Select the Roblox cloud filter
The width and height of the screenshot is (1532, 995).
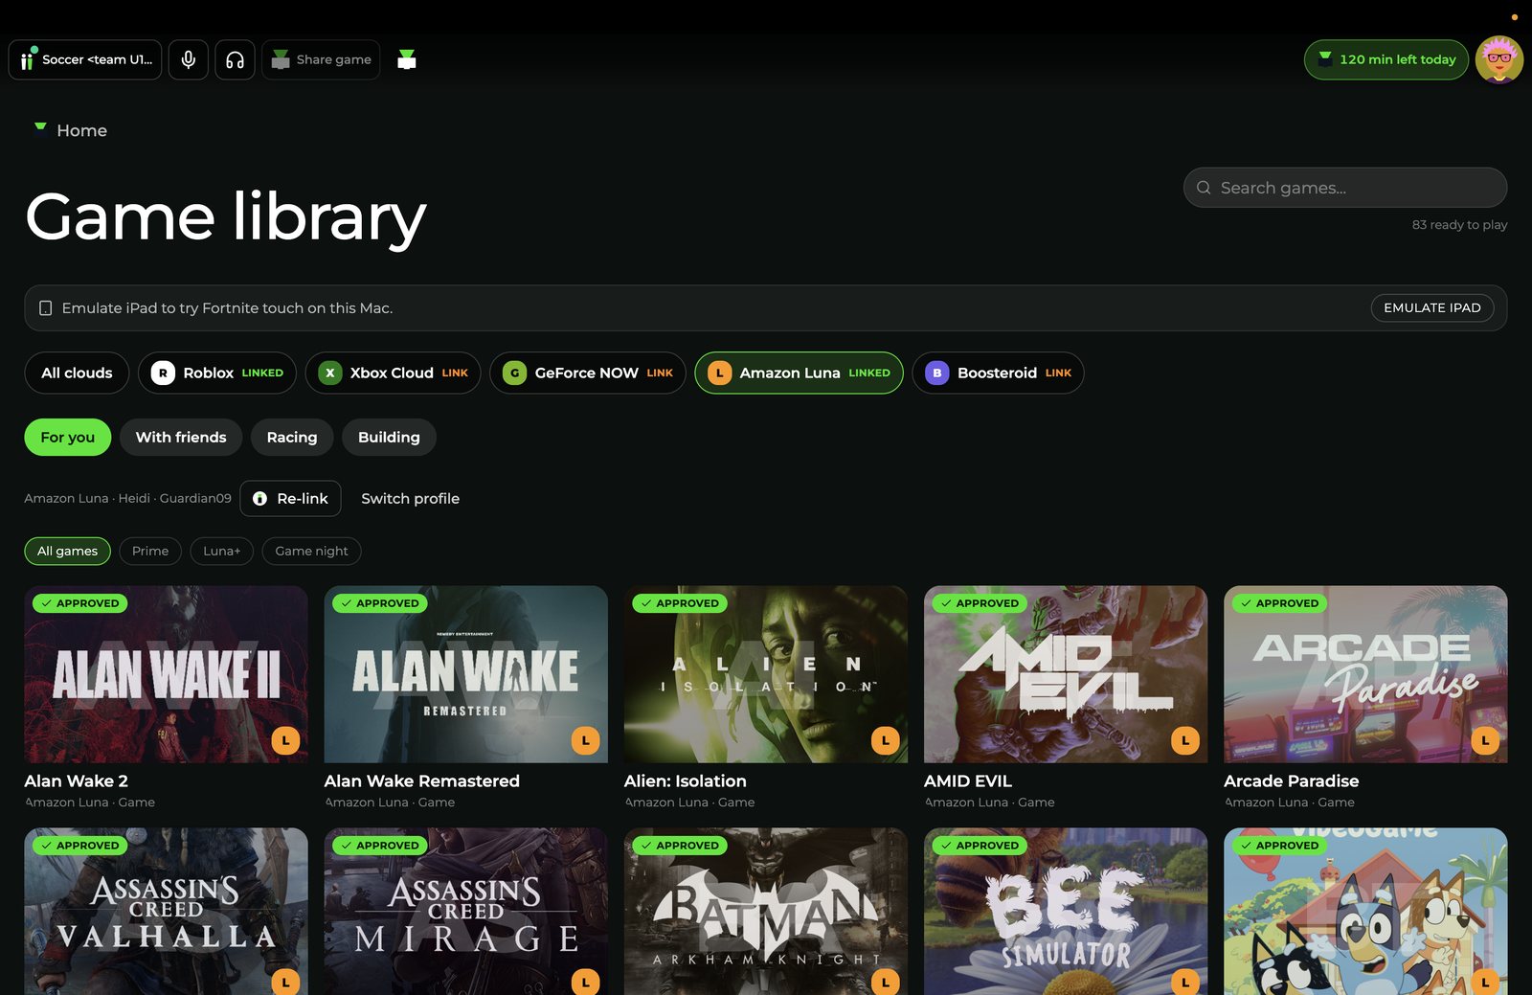(217, 373)
